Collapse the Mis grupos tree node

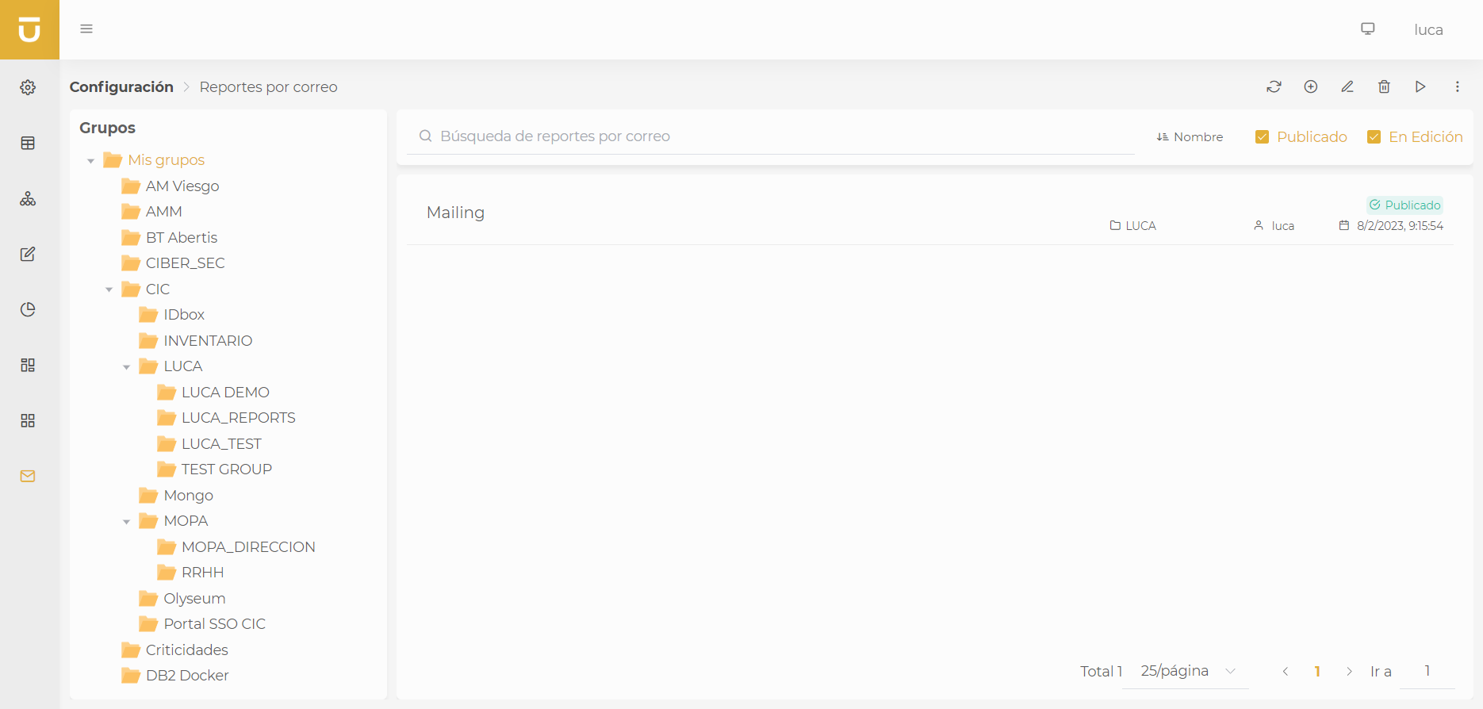[x=91, y=161]
